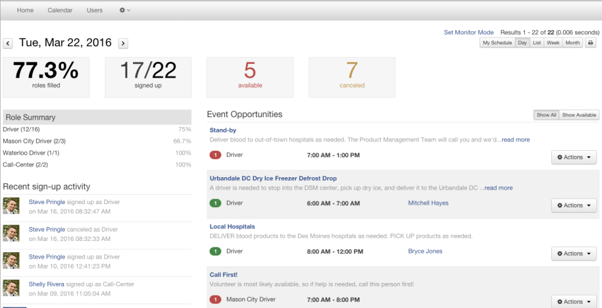
Task: Open the Bryce Jones volunteer link
Action: (425, 251)
